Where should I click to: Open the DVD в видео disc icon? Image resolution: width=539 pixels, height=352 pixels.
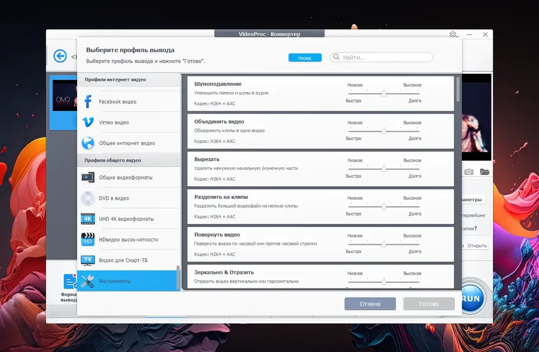point(88,198)
